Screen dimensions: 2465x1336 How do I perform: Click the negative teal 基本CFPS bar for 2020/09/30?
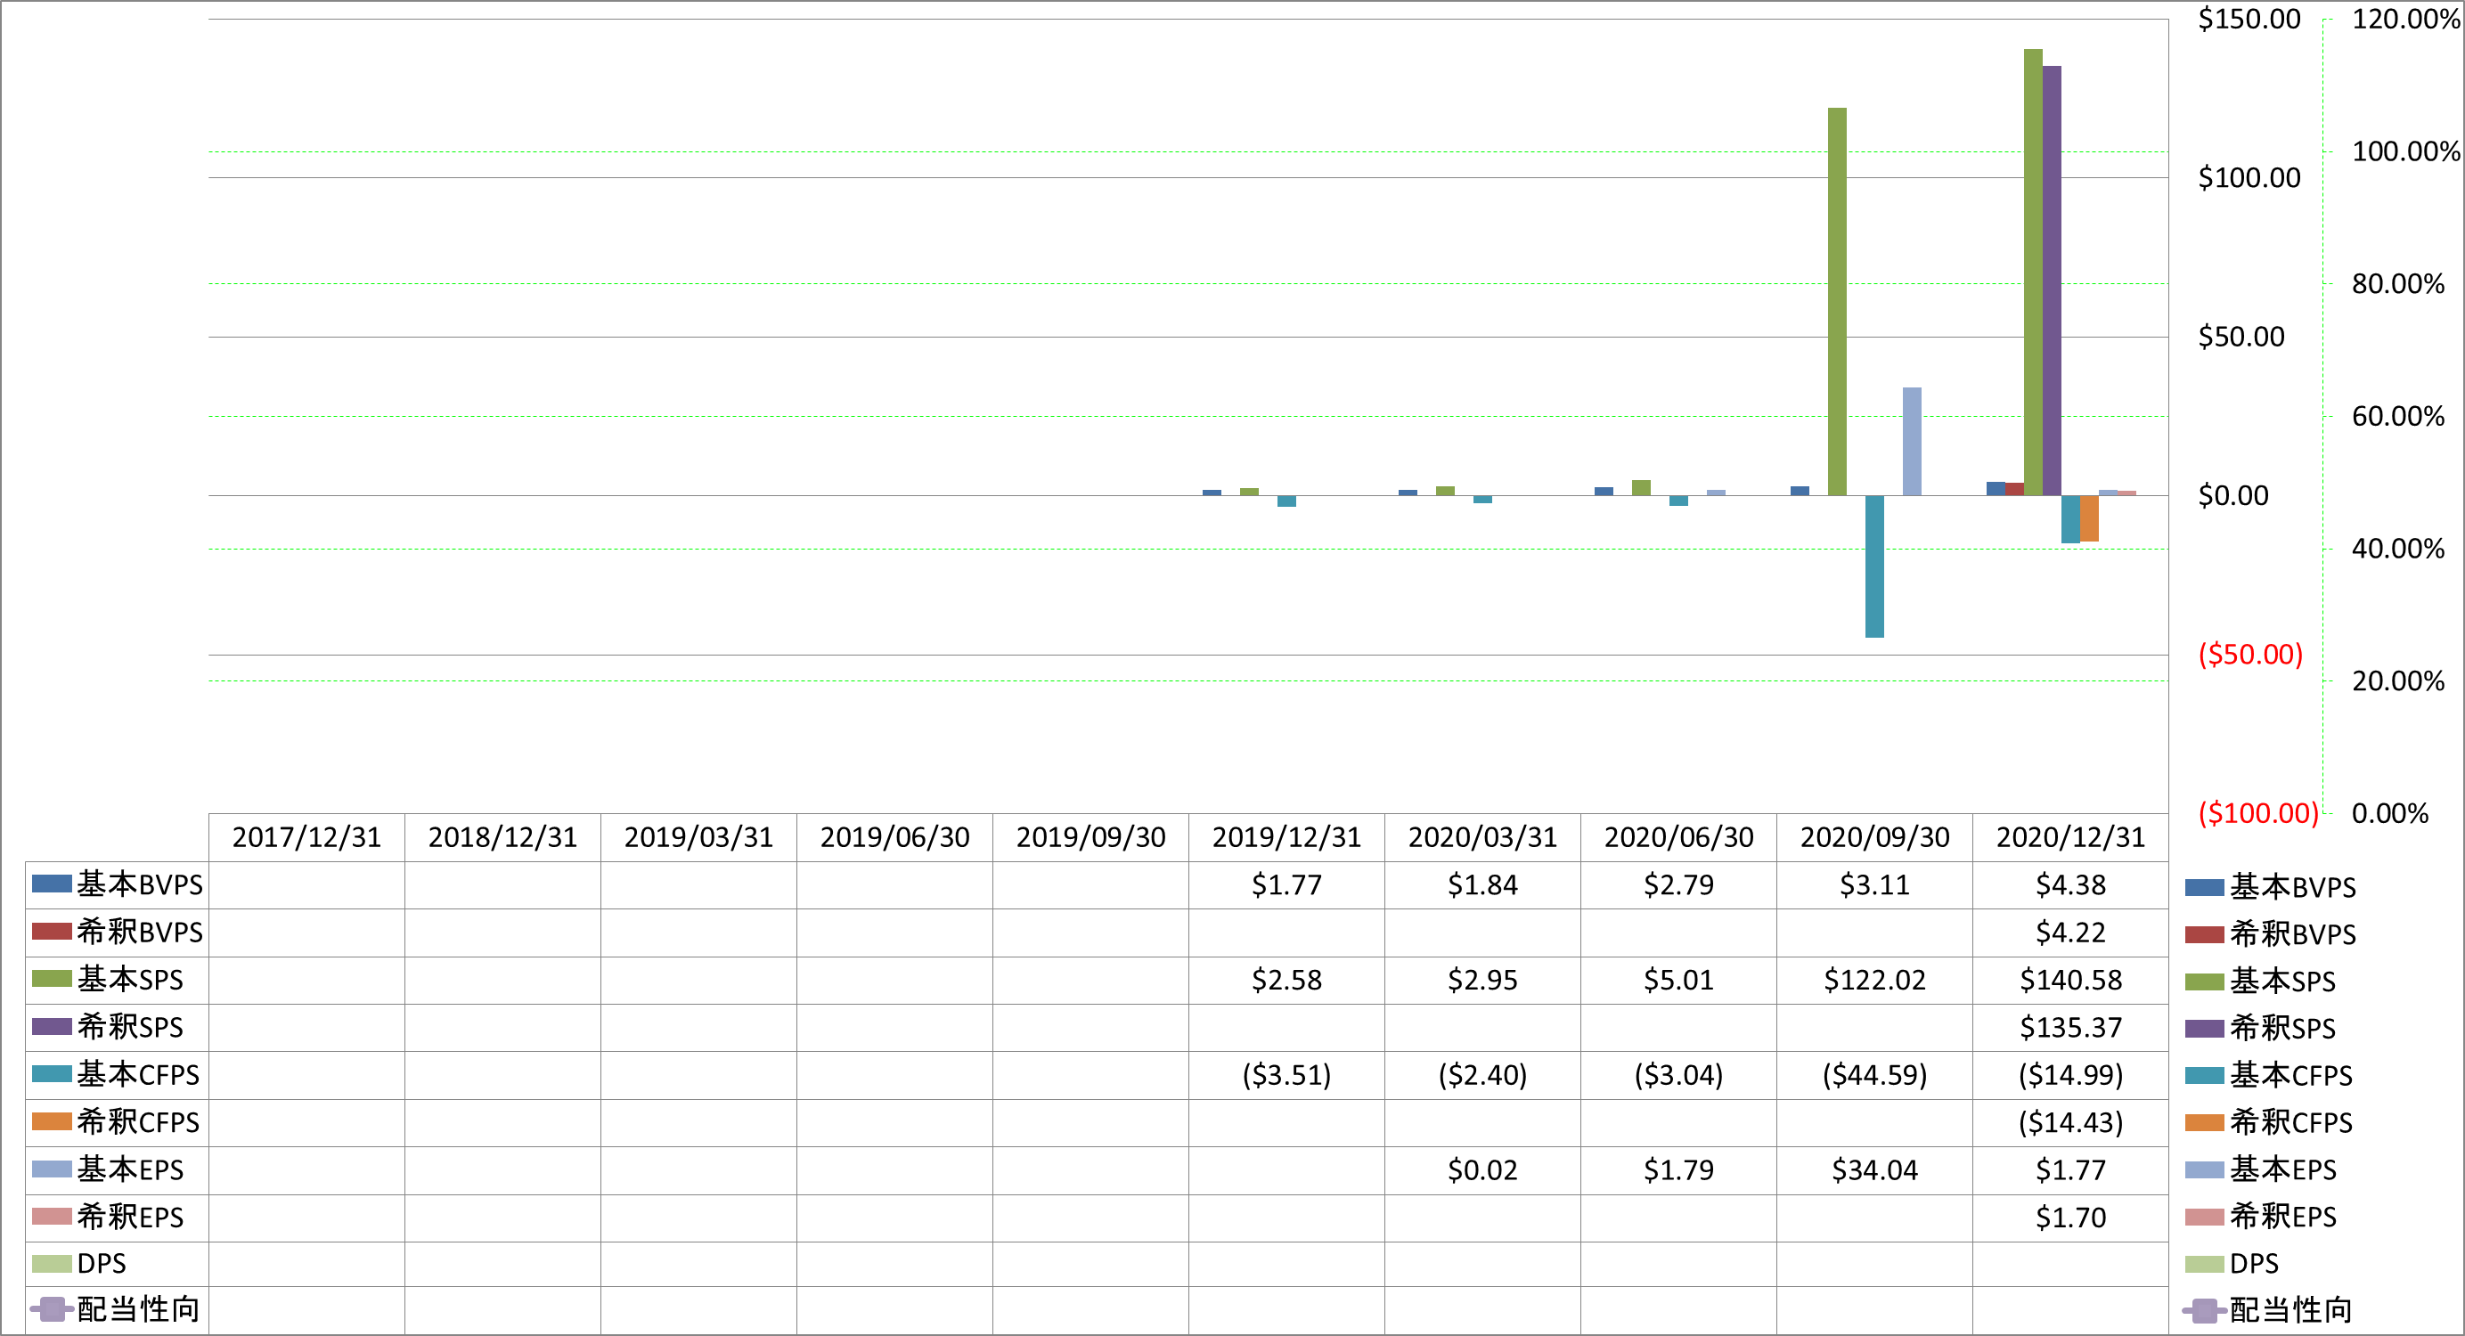point(1874,566)
